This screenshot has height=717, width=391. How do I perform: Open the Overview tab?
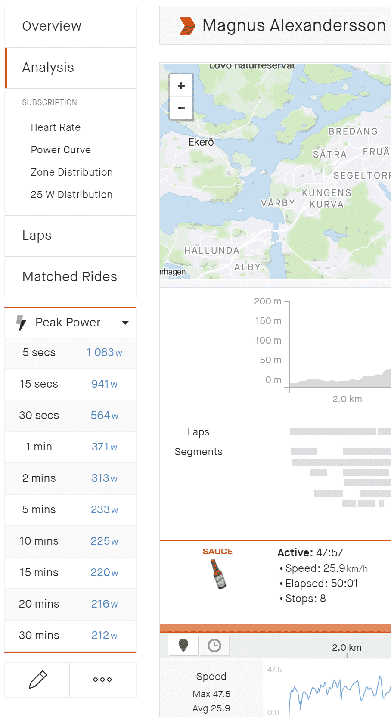[52, 26]
